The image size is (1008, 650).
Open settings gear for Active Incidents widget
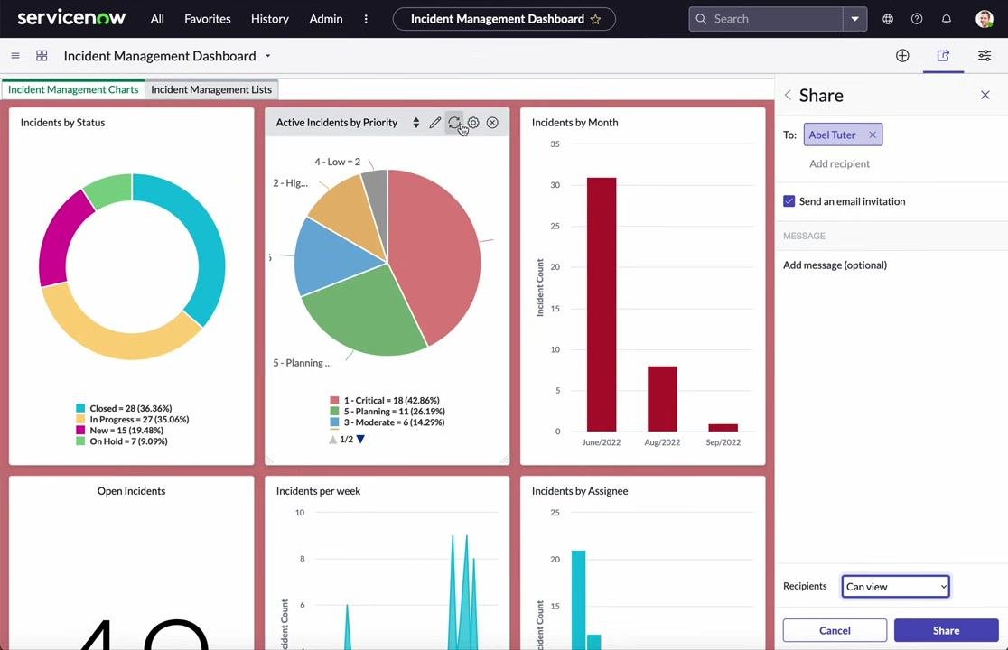pos(473,123)
